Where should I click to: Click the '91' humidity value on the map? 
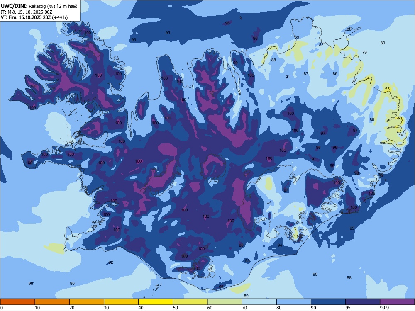[x=288, y=77]
